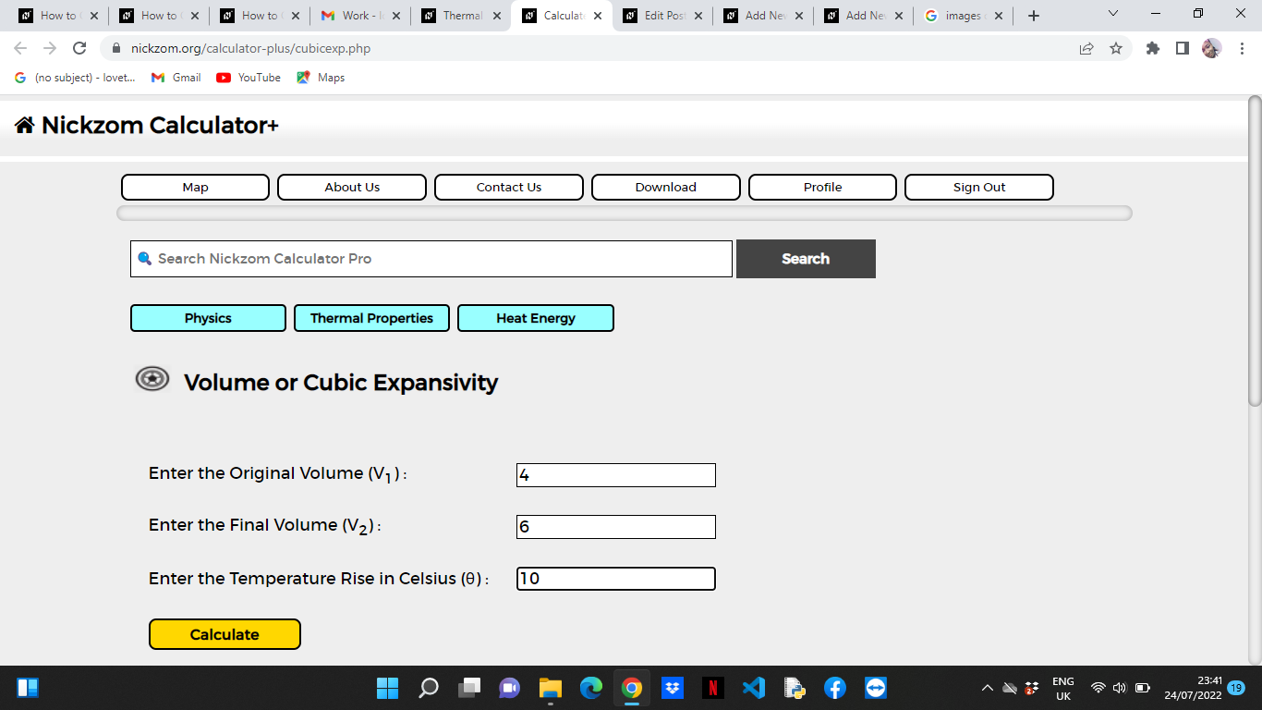Click the Sign Out button
The height and width of the screenshot is (710, 1262).
[x=979, y=187]
